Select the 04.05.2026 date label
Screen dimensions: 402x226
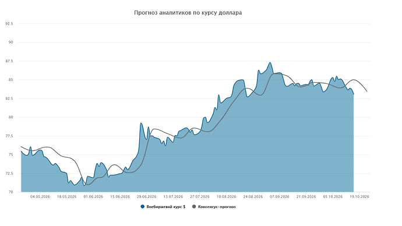[40, 197]
